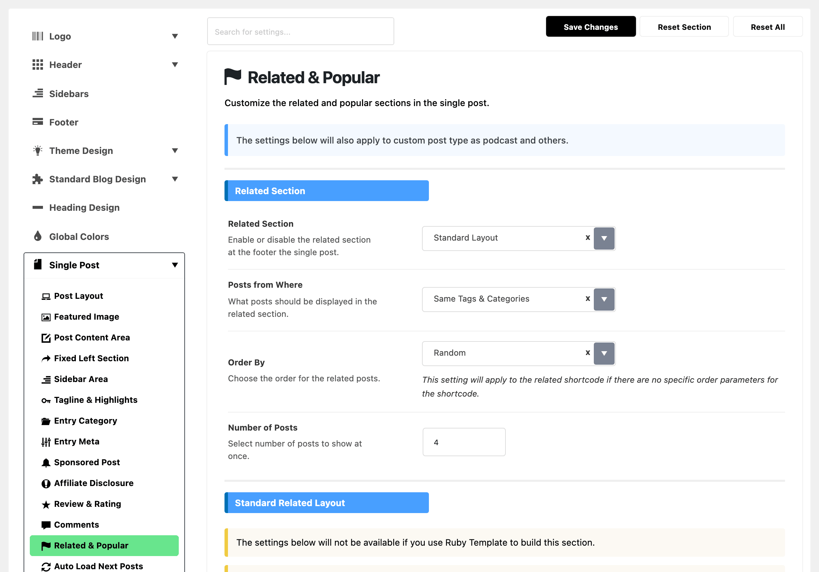
Task: Click the Comments speech bubble icon
Action: pos(46,525)
